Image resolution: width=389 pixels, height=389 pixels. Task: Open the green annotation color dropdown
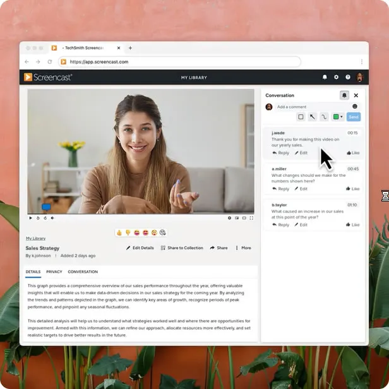pos(338,117)
